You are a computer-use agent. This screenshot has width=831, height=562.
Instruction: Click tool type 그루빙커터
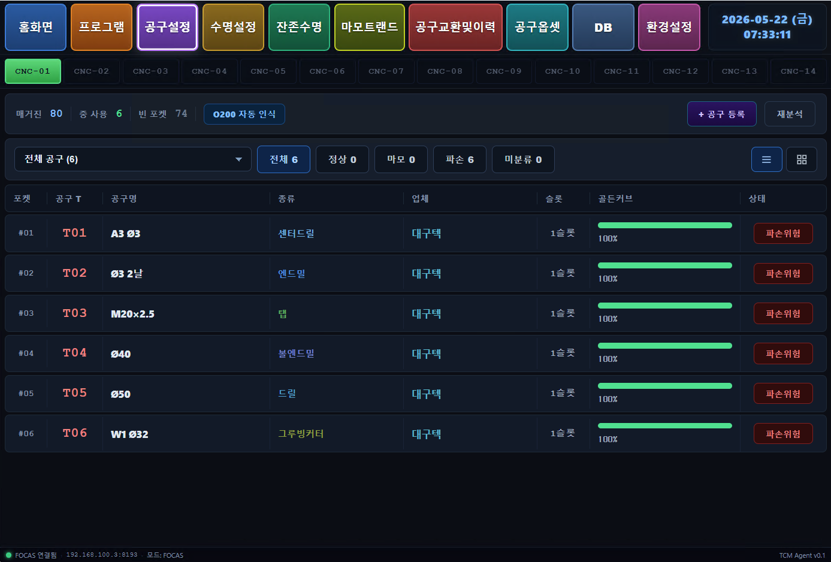(x=301, y=434)
